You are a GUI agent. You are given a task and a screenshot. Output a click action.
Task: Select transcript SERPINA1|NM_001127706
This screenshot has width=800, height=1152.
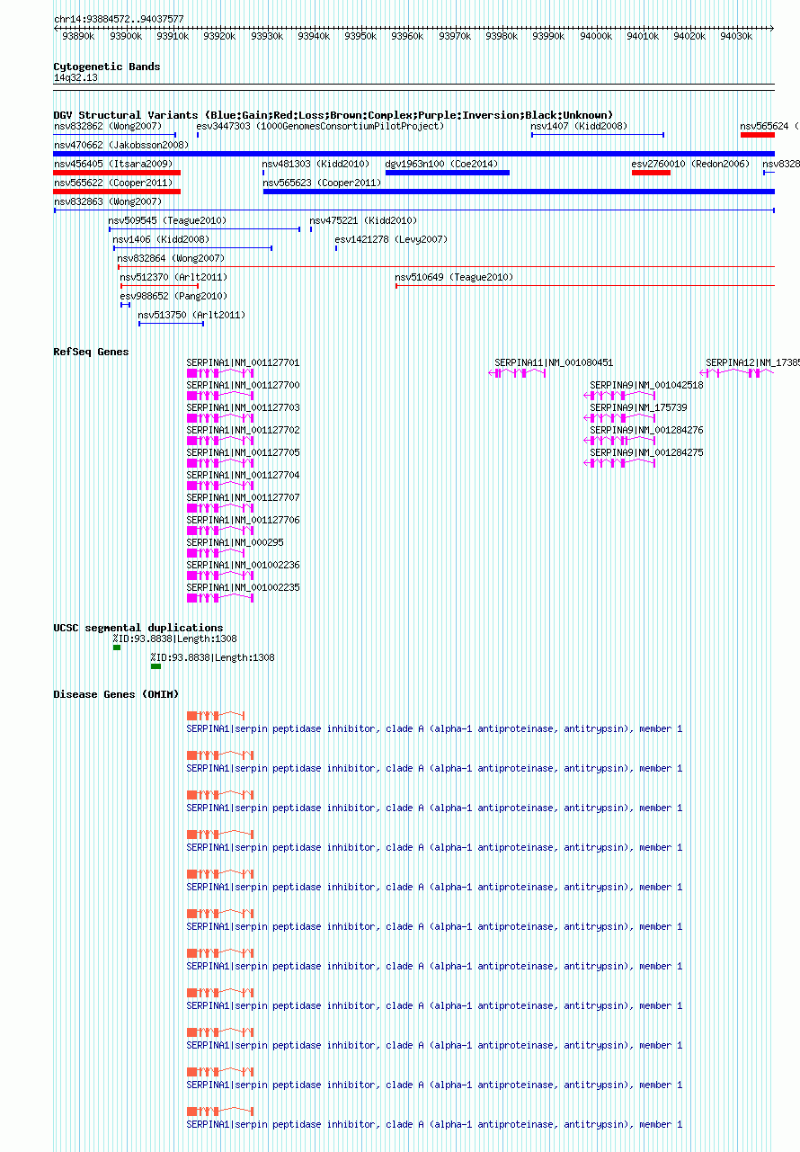pyautogui.click(x=243, y=521)
